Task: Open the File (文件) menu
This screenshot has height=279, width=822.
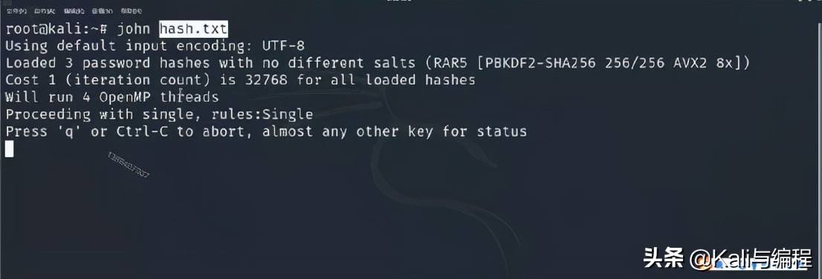Action: click(x=17, y=11)
